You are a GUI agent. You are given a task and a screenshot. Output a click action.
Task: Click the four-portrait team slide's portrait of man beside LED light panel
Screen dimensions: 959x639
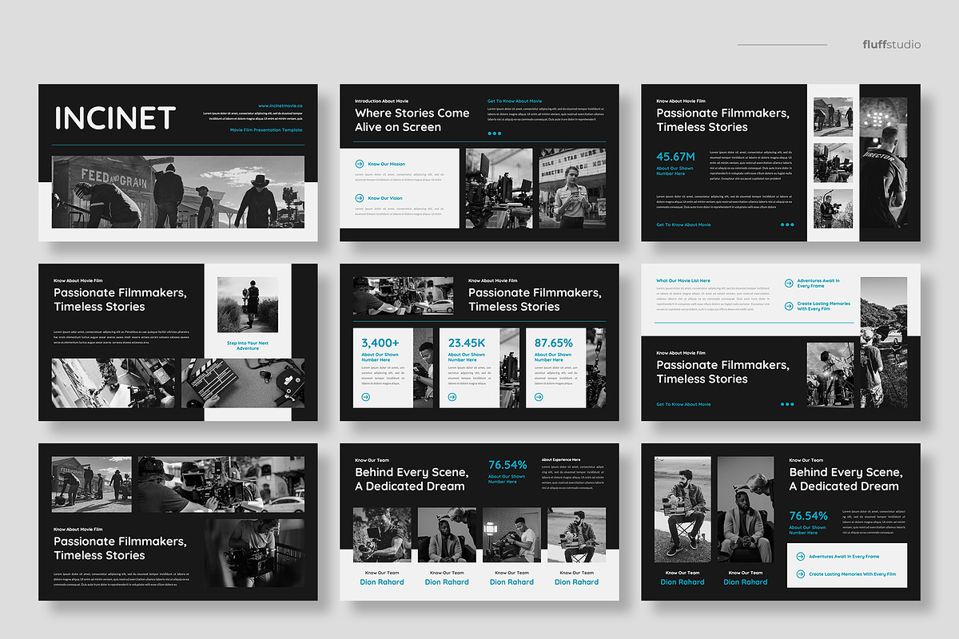click(x=511, y=534)
